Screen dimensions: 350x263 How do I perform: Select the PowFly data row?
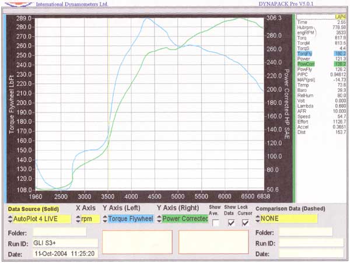point(321,69)
